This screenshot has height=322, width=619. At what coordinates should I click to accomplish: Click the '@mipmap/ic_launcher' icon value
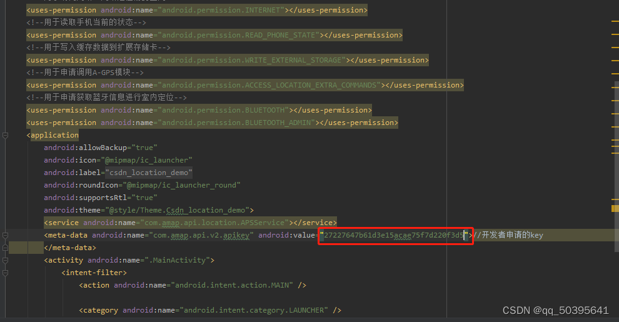point(146,160)
